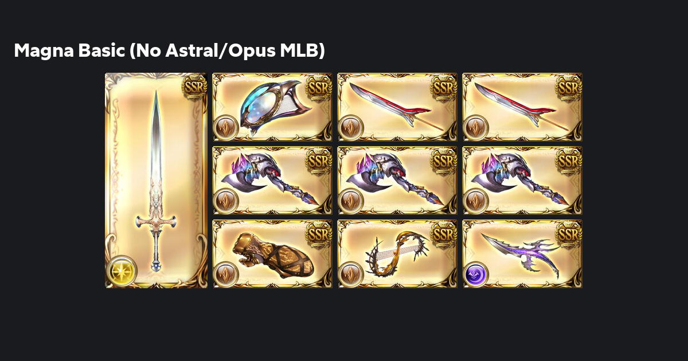
Task: Click the SSR badge on the main sword card
Action: [194, 87]
